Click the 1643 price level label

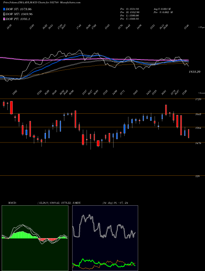point(198,115)
